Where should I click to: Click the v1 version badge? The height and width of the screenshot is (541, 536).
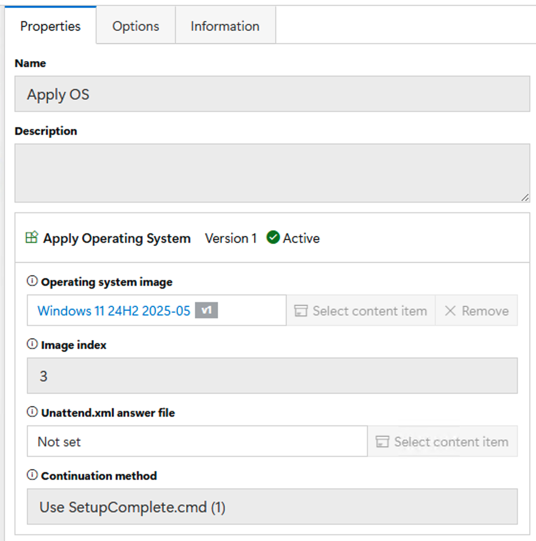click(206, 311)
